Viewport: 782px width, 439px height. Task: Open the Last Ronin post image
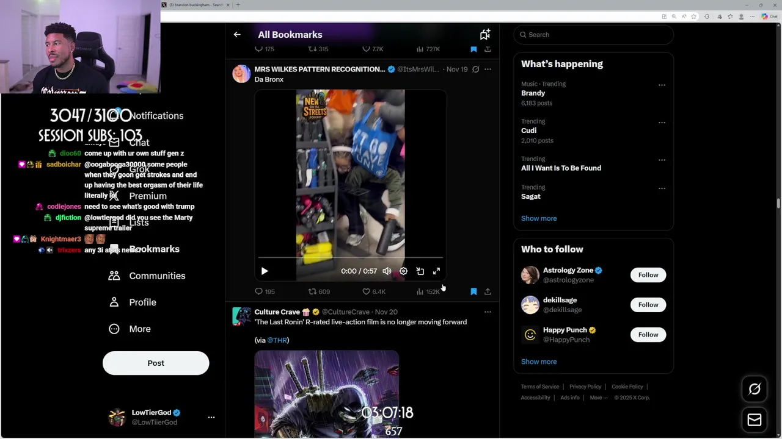point(327,394)
